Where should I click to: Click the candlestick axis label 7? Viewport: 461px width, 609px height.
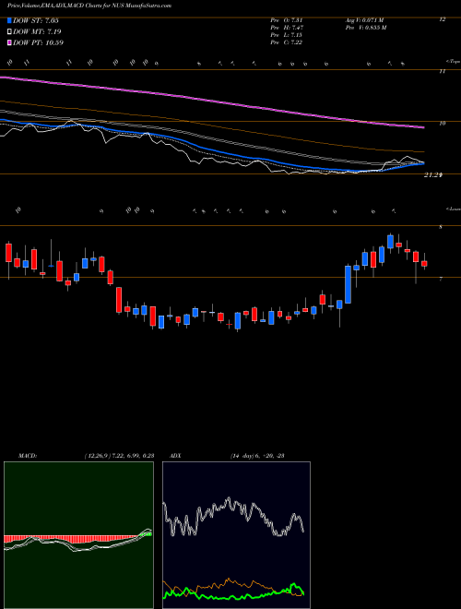(x=441, y=279)
